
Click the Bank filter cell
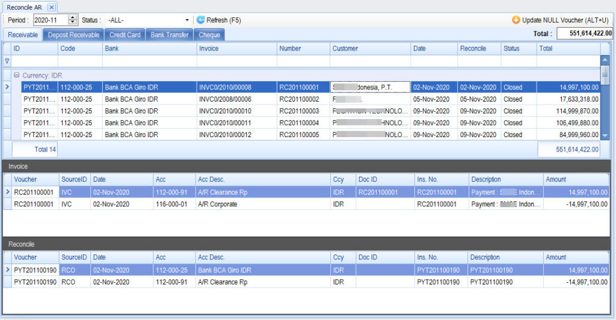click(x=149, y=61)
